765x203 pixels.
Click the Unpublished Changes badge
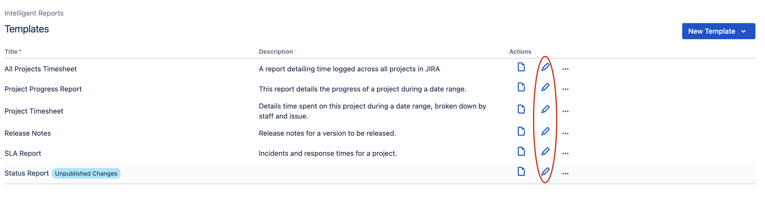[x=86, y=174]
